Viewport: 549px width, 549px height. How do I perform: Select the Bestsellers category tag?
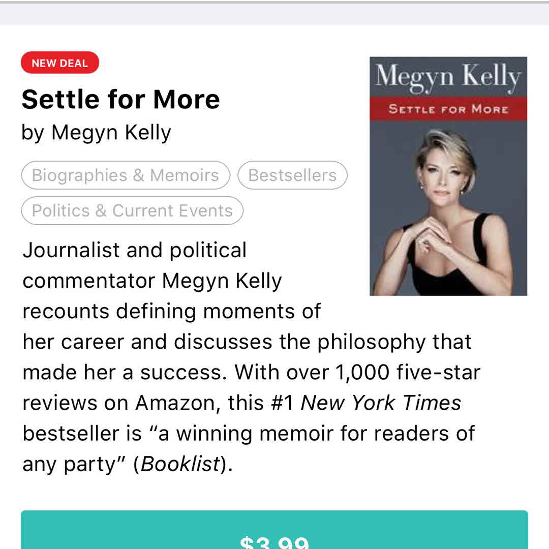point(292,175)
